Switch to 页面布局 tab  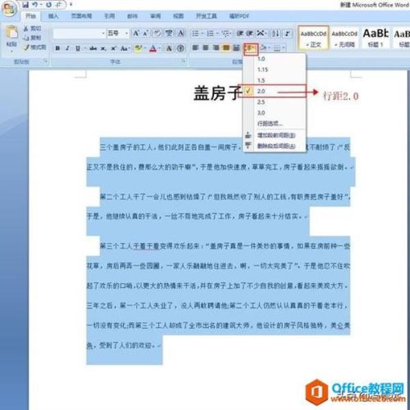click(81, 16)
